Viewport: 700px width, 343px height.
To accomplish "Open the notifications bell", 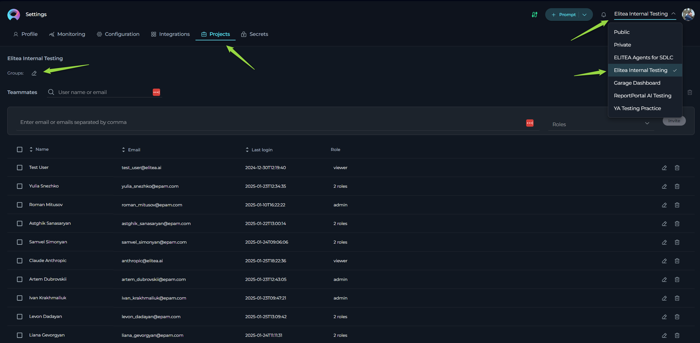I will pyautogui.click(x=604, y=15).
